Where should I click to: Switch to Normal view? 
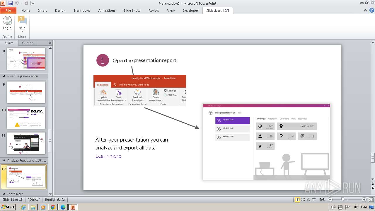tap(298, 200)
